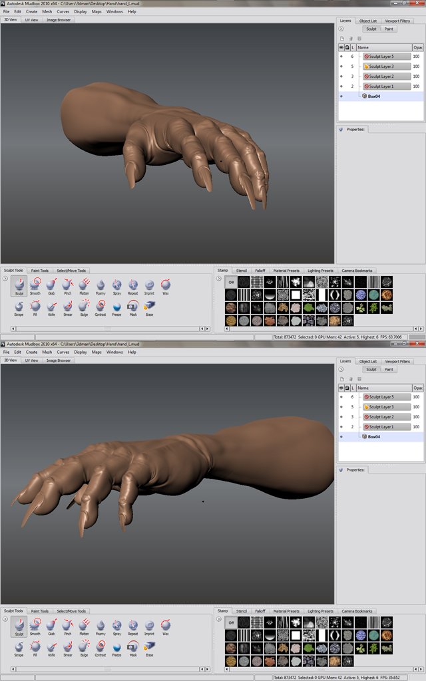Viewport: 426px width, 681px height.
Task: Select the Sculpt tool in top window
Action: coord(19,286)
